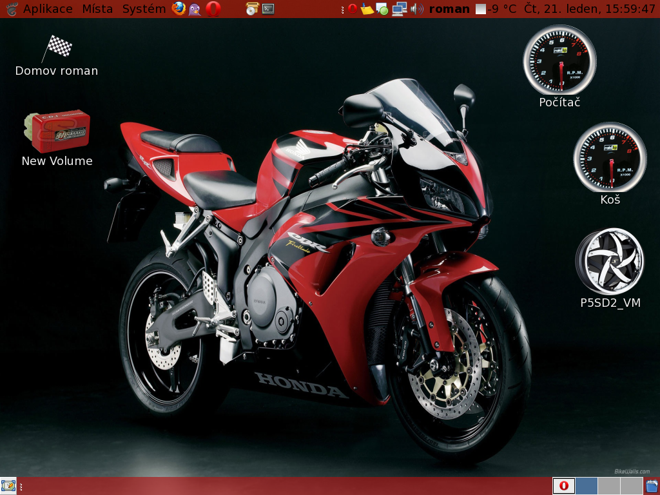
Task: Open the volume control speaker icon
Action: point(417,9)
